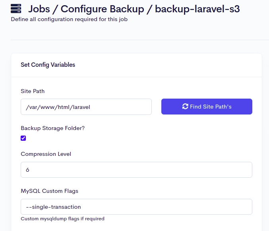Open Configure Backup in the breadcrumb heading
Screen dimensions: 269x231
click(x=102, y=9)
